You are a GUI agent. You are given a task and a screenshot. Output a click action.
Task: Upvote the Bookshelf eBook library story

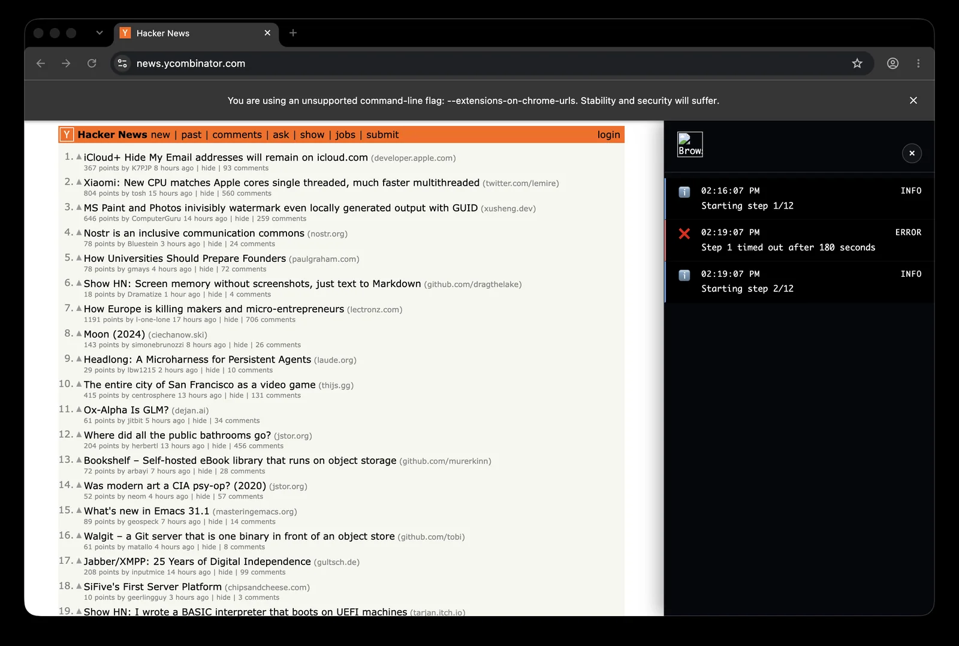tap(79, 460)
